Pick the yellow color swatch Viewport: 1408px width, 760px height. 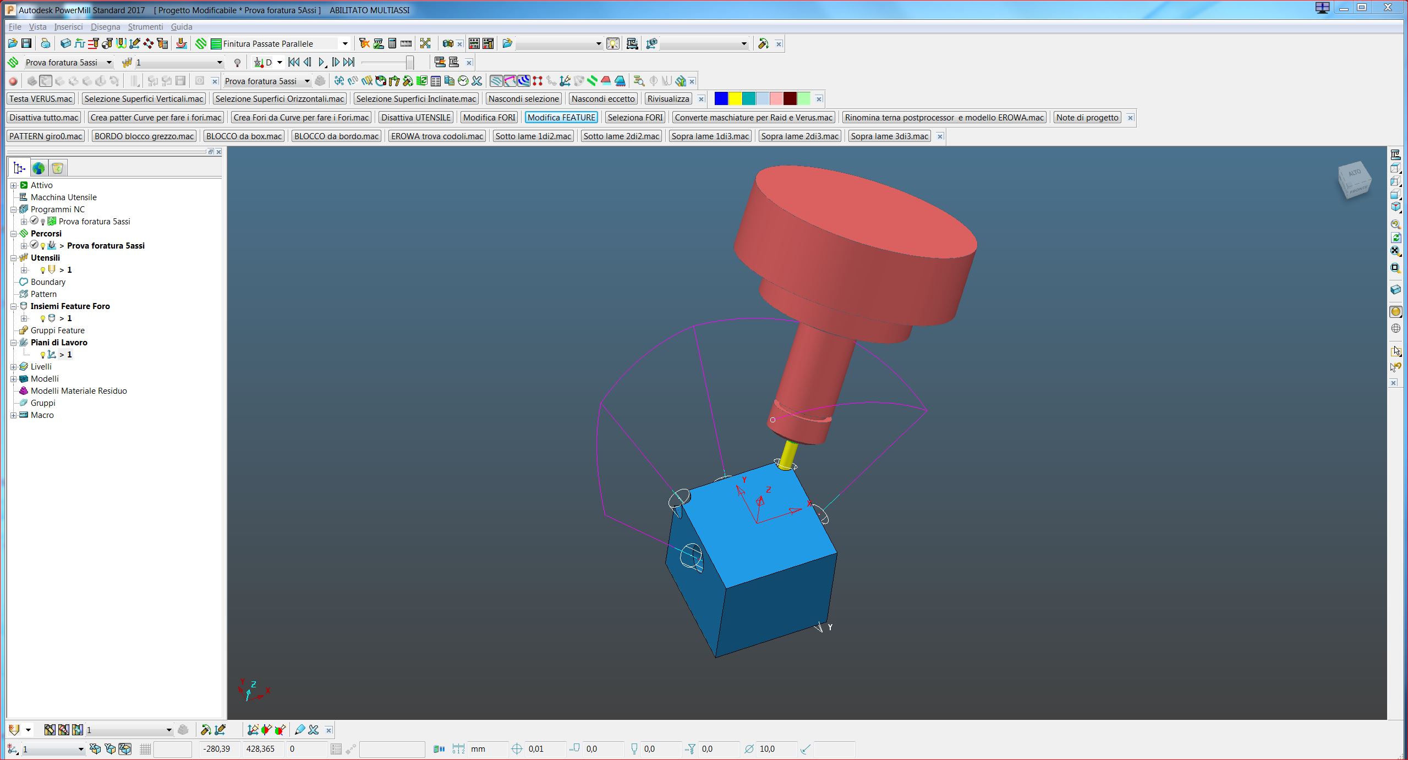click(x=734, y=98)
